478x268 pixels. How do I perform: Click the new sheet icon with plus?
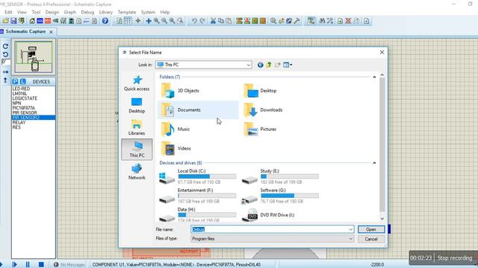[341, 21]
